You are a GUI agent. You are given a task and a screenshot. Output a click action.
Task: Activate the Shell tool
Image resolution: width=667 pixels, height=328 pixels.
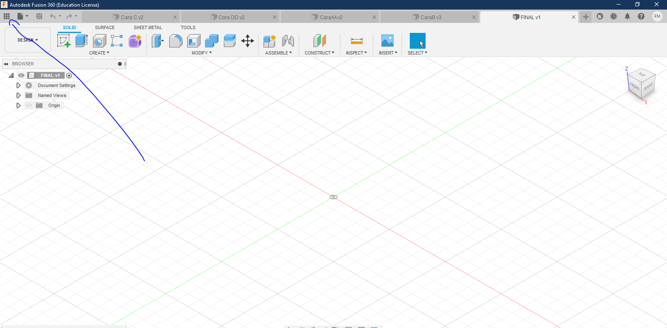pyautogui.click(x=193, y=41)
